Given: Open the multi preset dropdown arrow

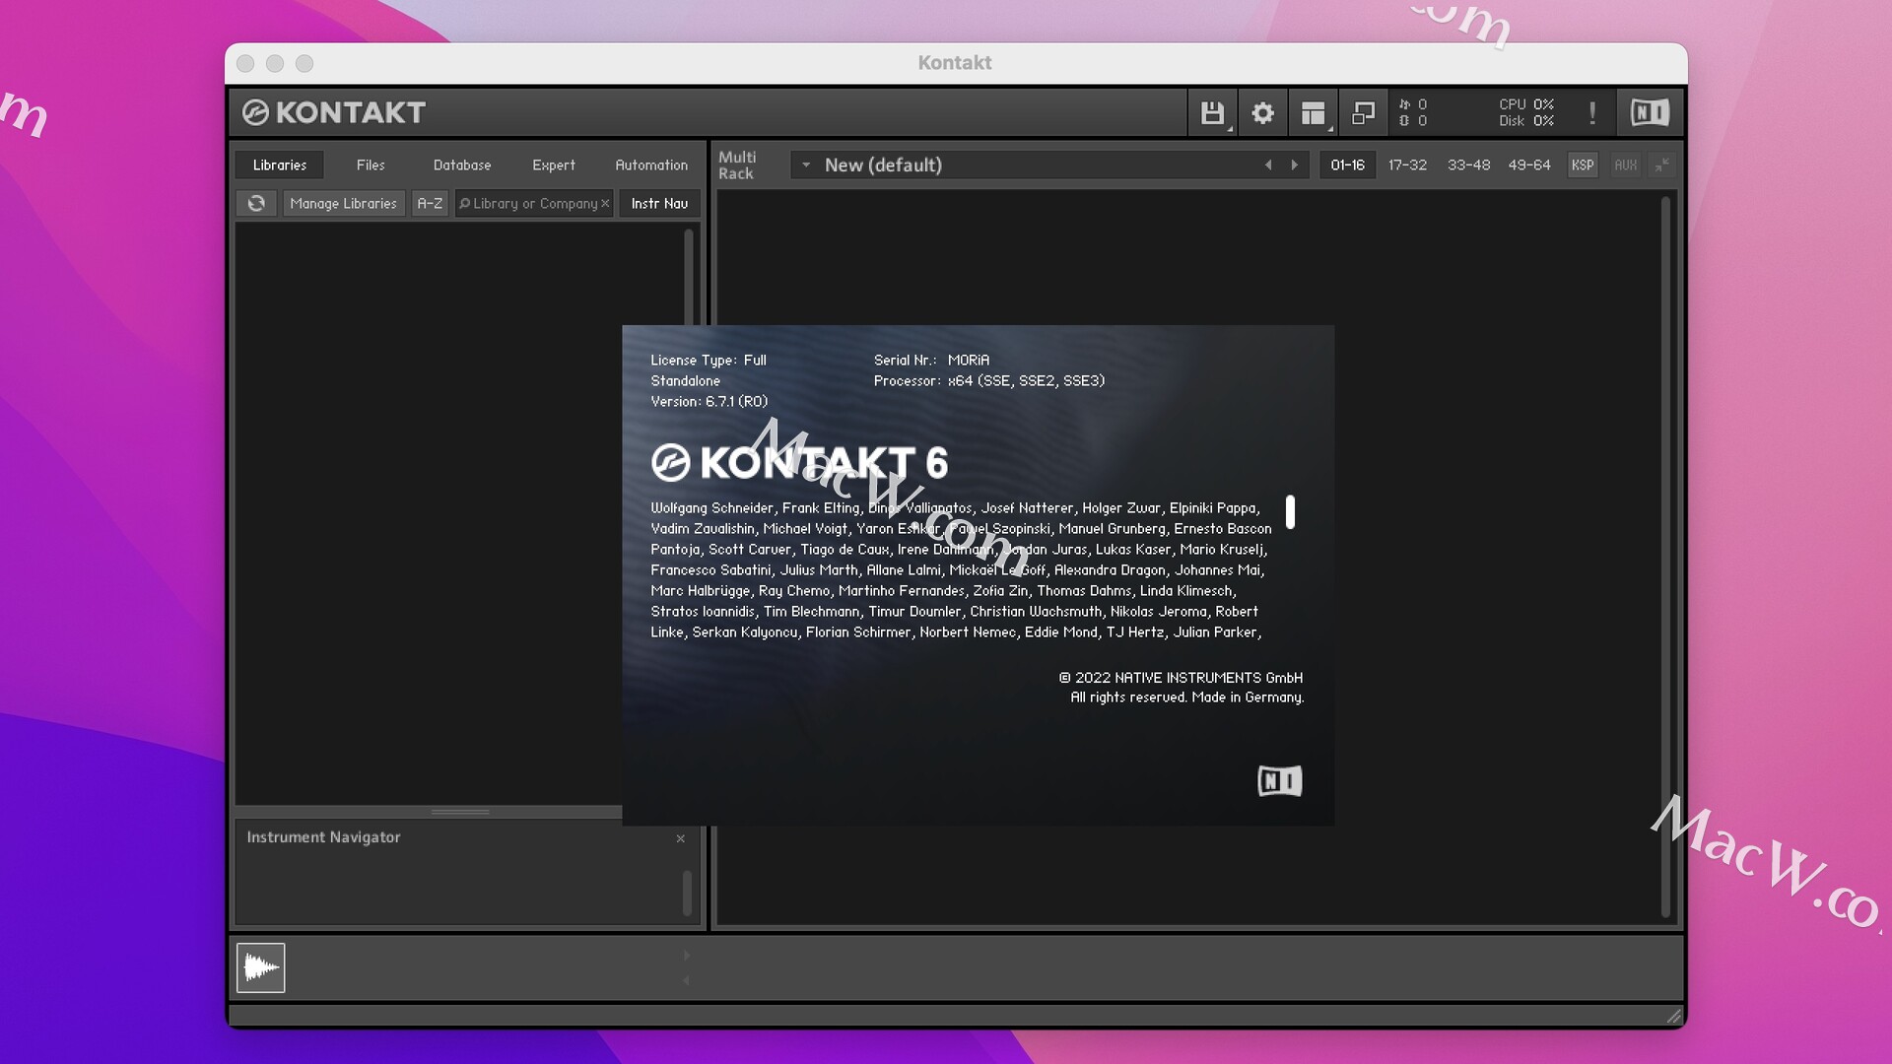Looking at the screenshot, I should (x=806, y=165).
